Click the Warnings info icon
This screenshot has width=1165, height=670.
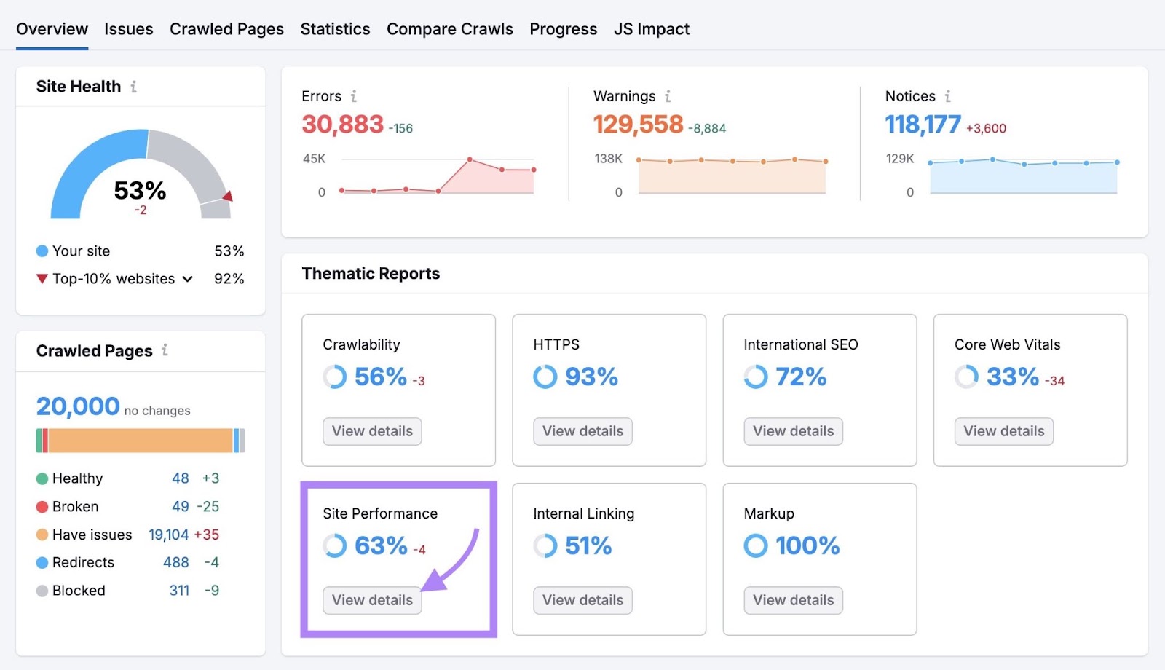coord(668,95)
